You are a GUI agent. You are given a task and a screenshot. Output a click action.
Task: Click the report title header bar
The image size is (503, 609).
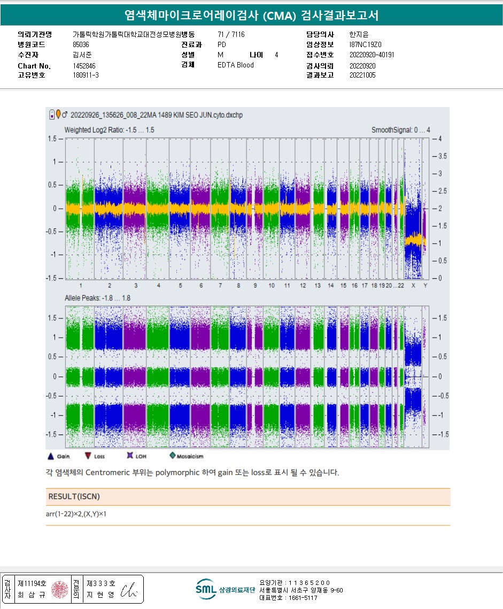click(x=251, y=16)
